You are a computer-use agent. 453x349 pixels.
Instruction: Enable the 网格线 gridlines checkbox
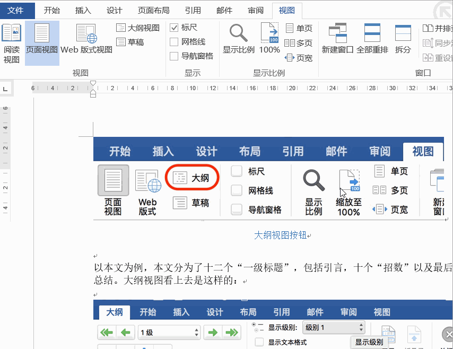pos(173,42)
